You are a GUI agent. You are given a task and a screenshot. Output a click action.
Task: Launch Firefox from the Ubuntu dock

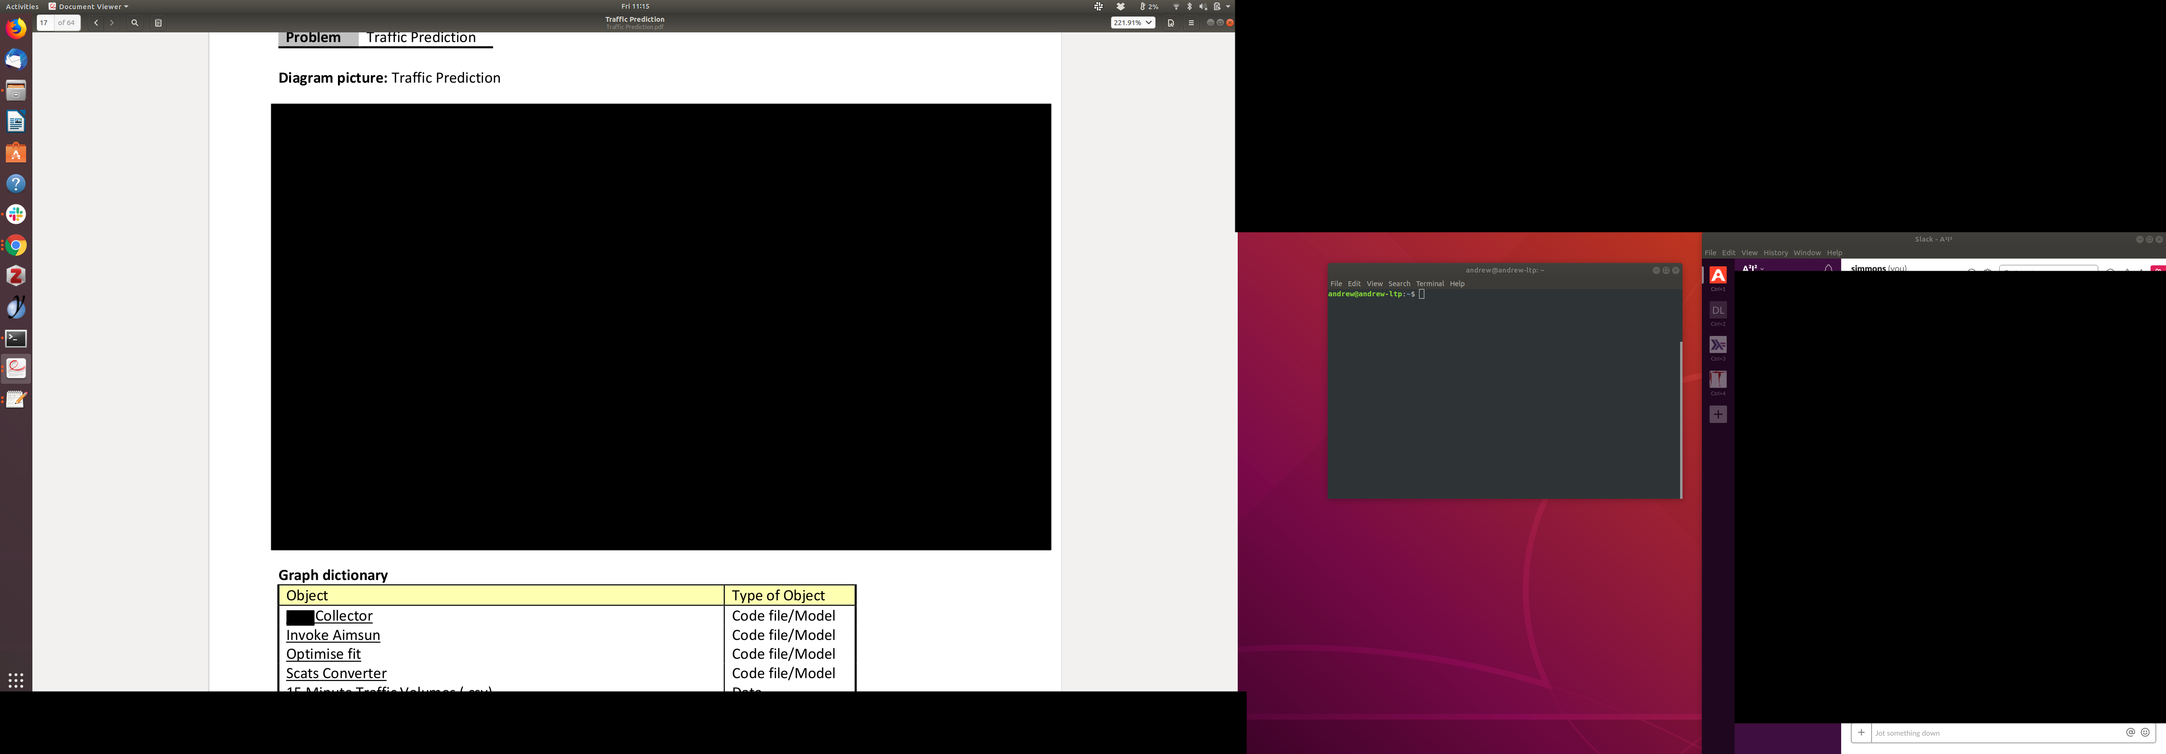16,29
